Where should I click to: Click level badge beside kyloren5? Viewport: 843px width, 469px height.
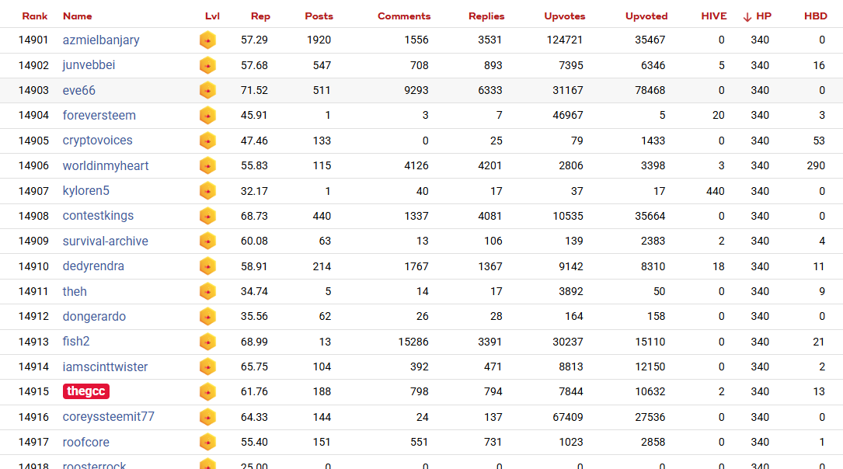[207, 191]
